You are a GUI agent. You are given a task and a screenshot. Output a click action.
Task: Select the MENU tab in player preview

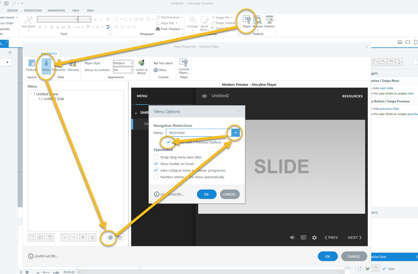click(x=142, y=96)
